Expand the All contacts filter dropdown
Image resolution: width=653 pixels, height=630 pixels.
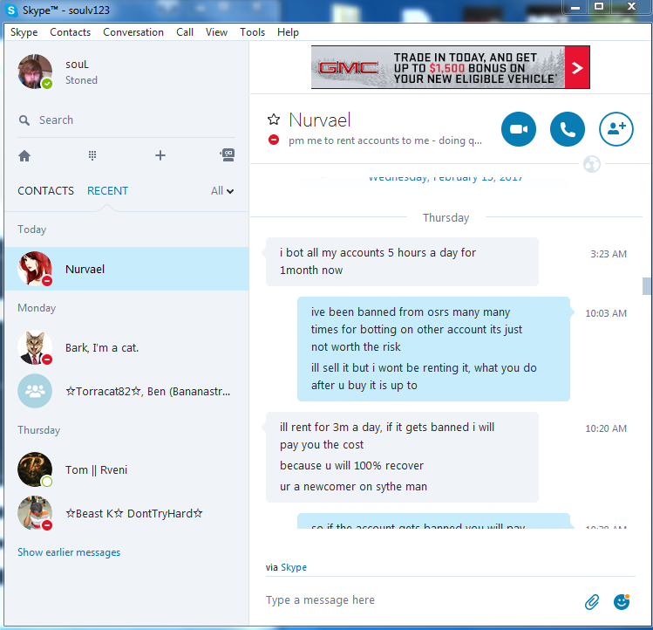click(222, 191)
